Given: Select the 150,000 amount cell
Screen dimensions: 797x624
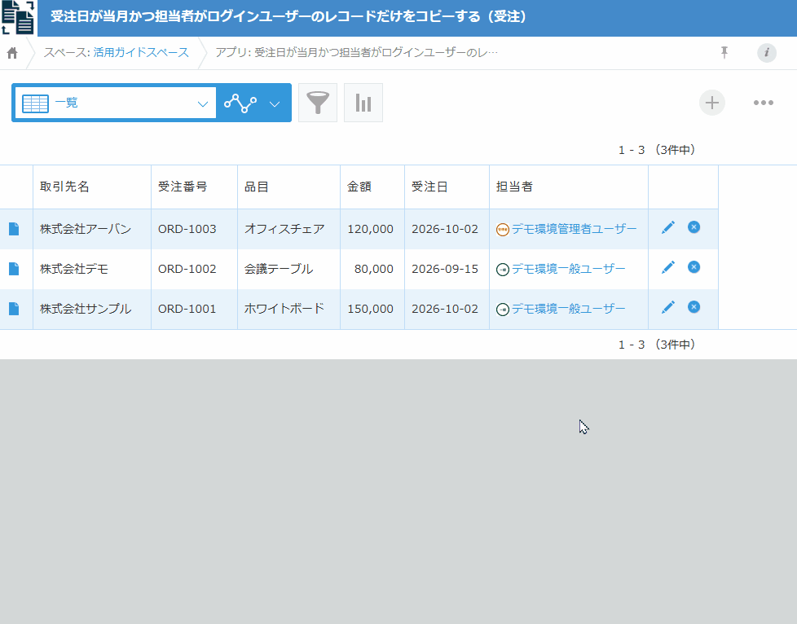Looking at the screenshot, I should click(372, 309).
